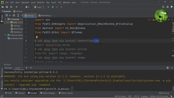174x98 pixels.
Task: Expand the venv folder
Action: [x=8, y=22]
